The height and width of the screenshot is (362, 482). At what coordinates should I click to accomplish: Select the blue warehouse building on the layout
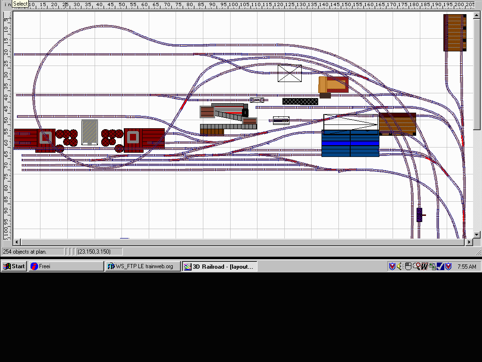coord(350,144)
